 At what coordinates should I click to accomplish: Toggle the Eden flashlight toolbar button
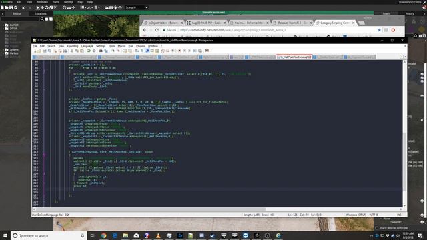(115, 7)
